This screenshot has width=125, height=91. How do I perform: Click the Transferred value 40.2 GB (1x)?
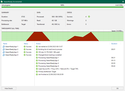56,24
